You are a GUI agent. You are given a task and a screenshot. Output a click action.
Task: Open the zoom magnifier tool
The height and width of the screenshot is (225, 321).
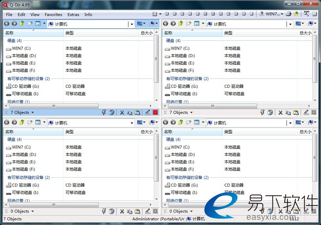tap(307, 14)
